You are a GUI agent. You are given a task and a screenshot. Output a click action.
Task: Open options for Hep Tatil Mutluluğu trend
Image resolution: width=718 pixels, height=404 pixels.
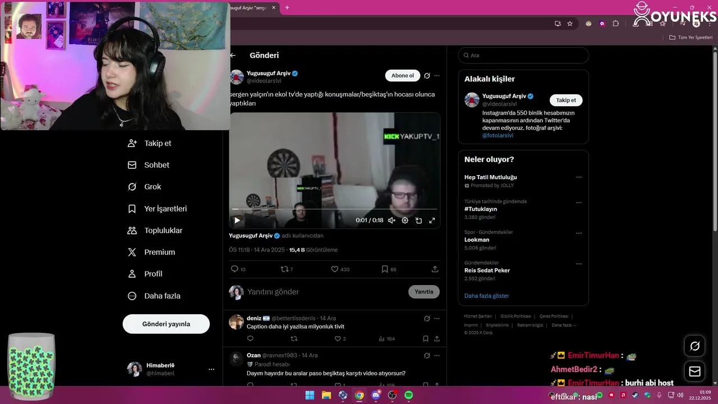click(579, 177)
